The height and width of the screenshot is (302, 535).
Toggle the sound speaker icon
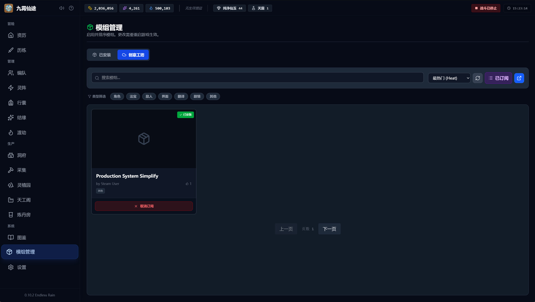tap(61, 8)
